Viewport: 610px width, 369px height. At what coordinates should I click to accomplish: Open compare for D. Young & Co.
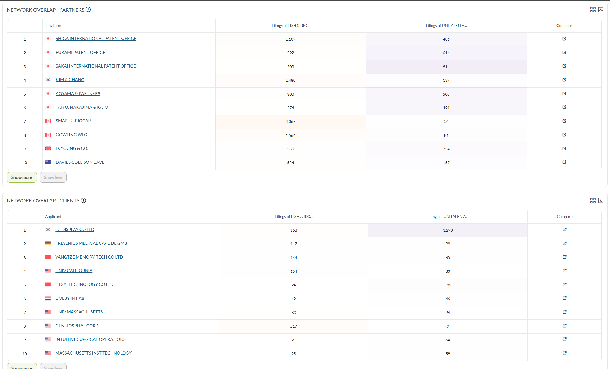coord(564,149)
